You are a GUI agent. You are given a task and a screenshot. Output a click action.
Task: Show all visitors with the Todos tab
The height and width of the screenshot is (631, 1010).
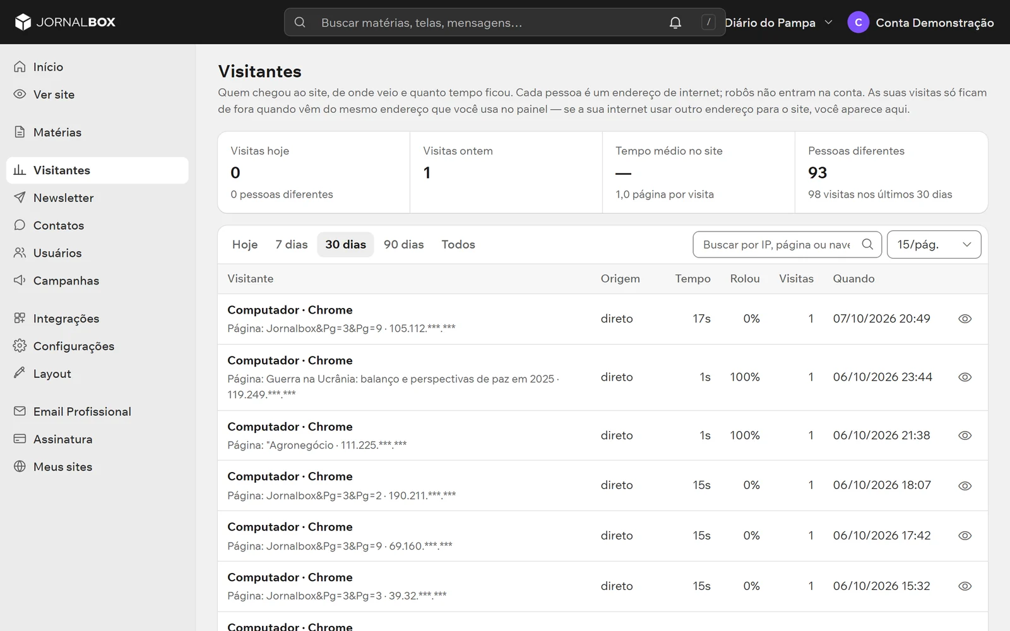458,244
